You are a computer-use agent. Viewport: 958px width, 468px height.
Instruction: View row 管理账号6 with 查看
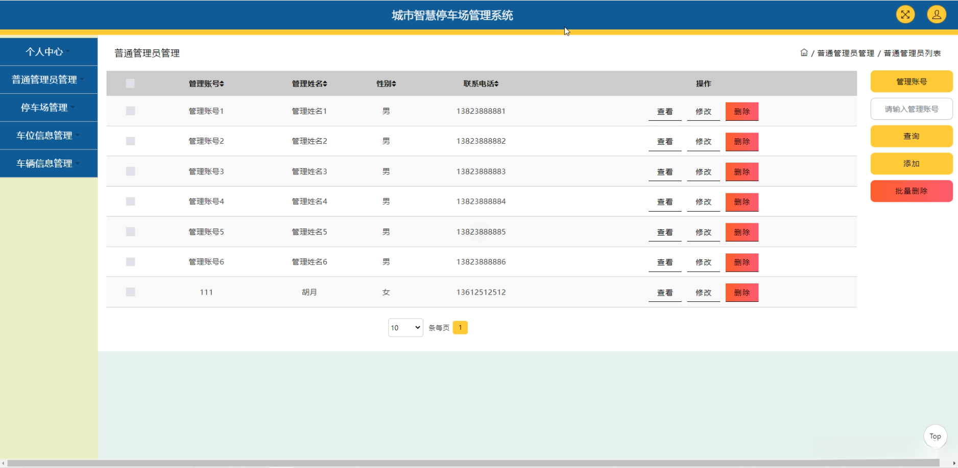point(665,263)
